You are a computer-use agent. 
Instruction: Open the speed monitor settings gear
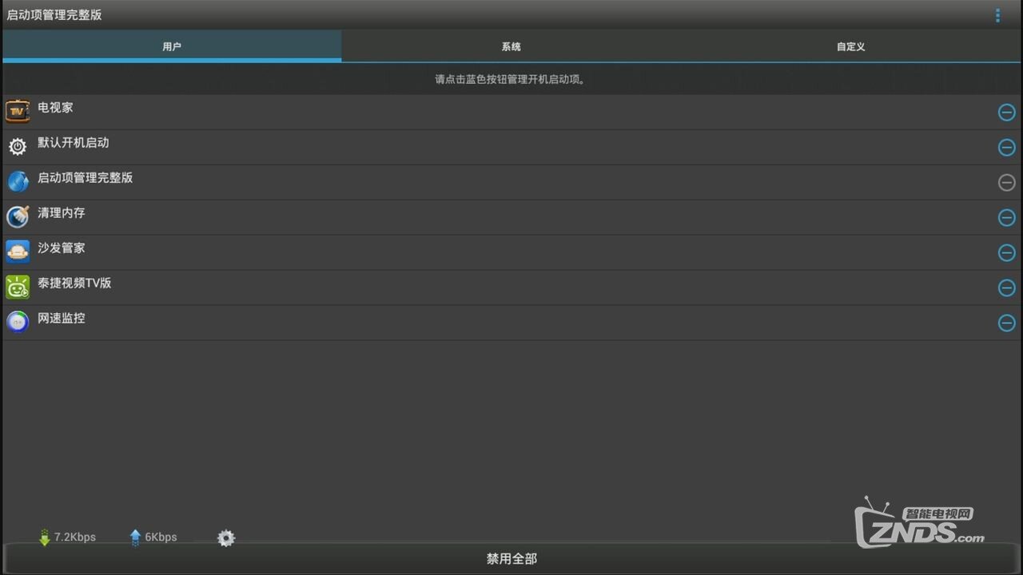(x=226, y=538)
